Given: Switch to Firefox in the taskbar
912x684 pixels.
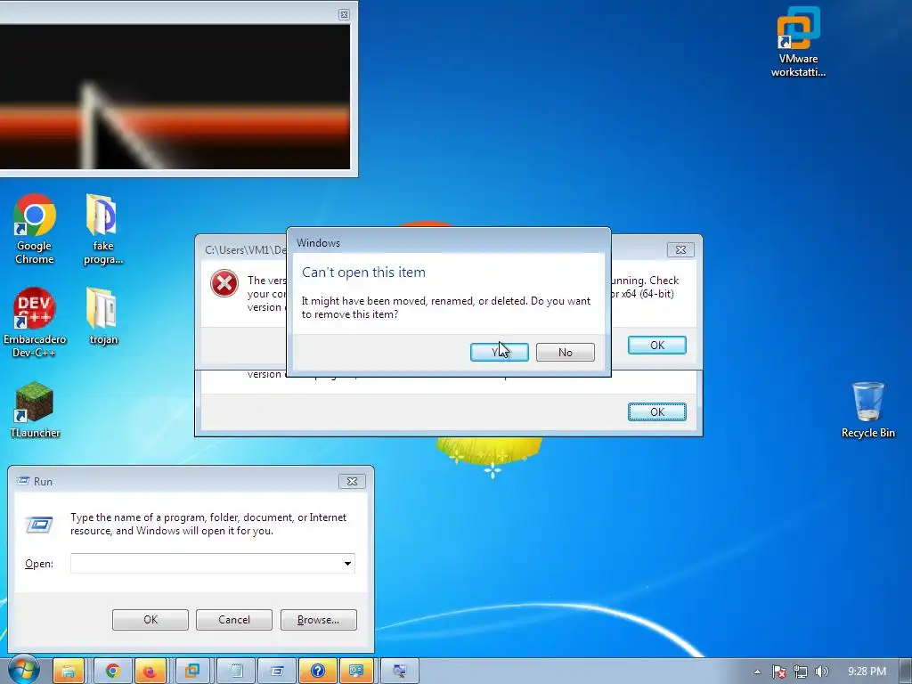Looking at the screenshot, I should (150, 672).
